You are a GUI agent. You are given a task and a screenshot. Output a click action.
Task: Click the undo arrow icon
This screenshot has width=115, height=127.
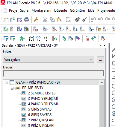click(x=101, y=19)
